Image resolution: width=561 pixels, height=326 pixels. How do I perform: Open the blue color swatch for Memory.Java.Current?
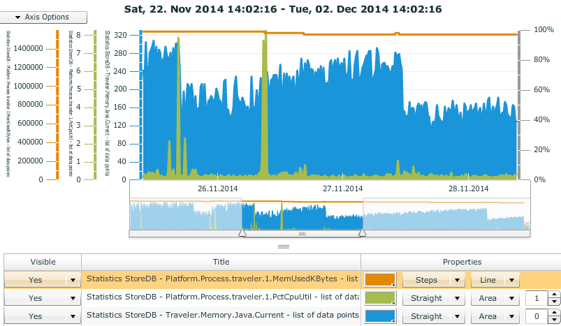[x=380, y=316]
